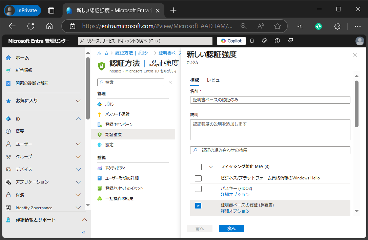The image size is (368, 240).
Task: Select 登録キャンペーン in the 管理 menu
Action: pyautogui.click(x=119, y=125)
